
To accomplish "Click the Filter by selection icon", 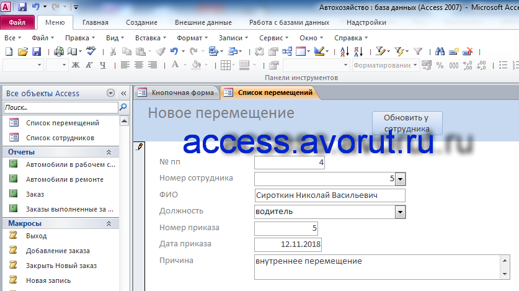I will 380,51.
